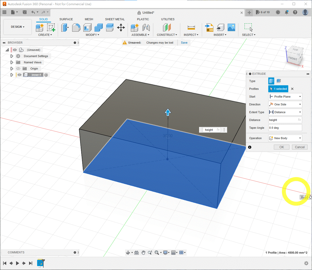The width and height of the screenshot is (312, 270).
Task: Click the Press Pull tool icon
Action: tap(65, 27)
